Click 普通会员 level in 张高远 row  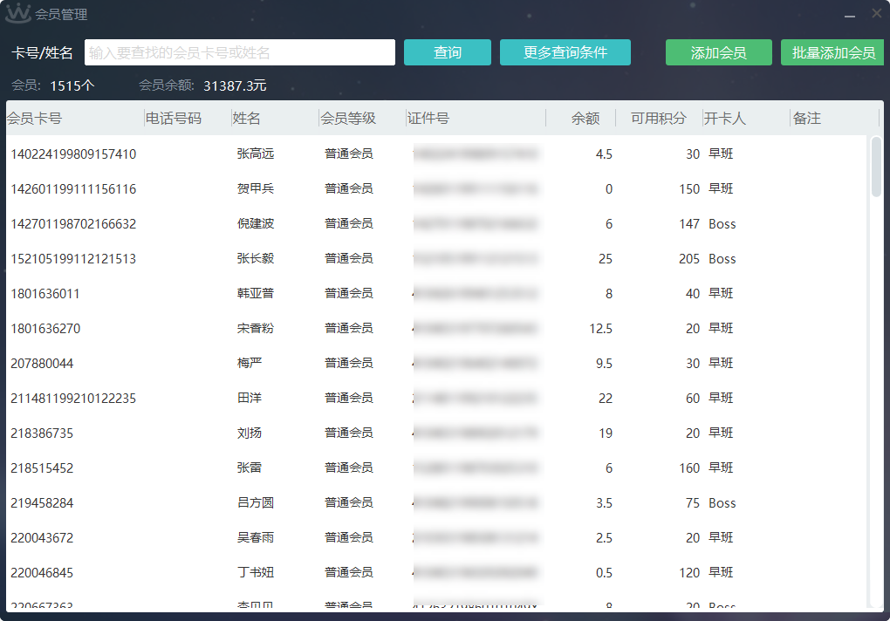(x=348, y=154)
